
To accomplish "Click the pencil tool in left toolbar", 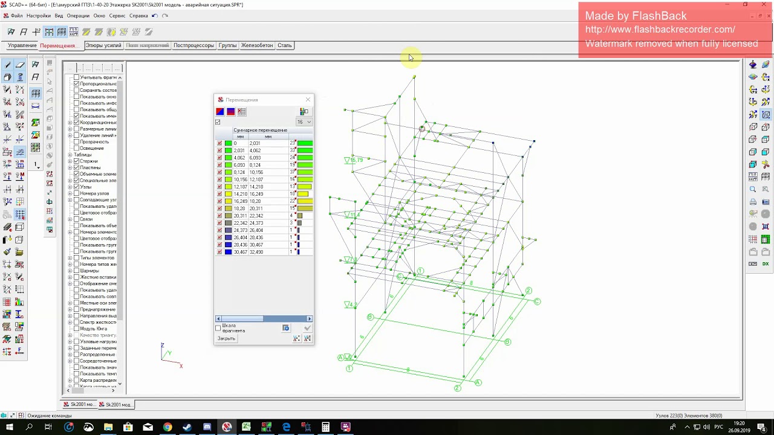I will coord(7,65).
